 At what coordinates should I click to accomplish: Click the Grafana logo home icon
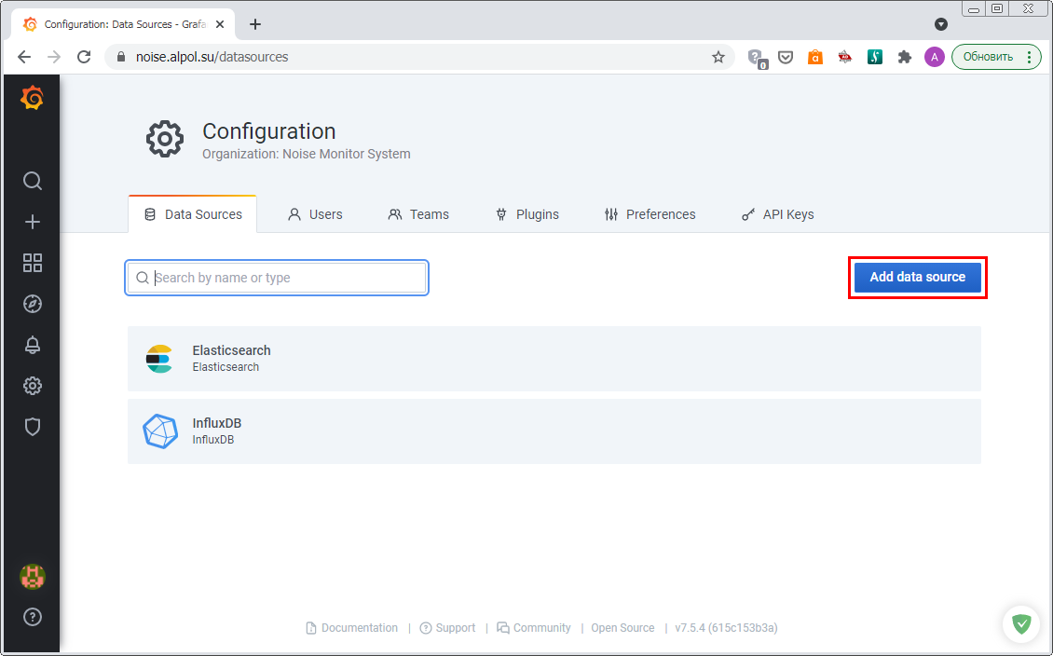[x=32, y=98]
